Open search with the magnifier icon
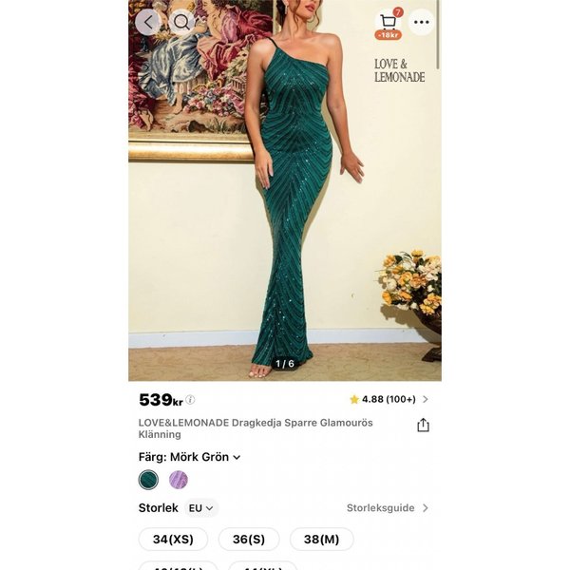 coord(181,23)
